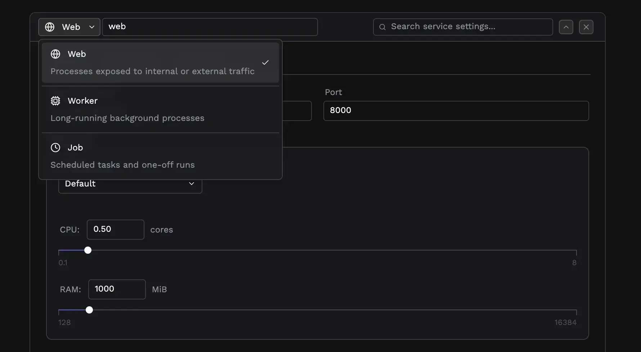The width and height of the screenshot is (641, 352).
Task: Click the X icon to close service settings
Action: click(x=586, y=27)
